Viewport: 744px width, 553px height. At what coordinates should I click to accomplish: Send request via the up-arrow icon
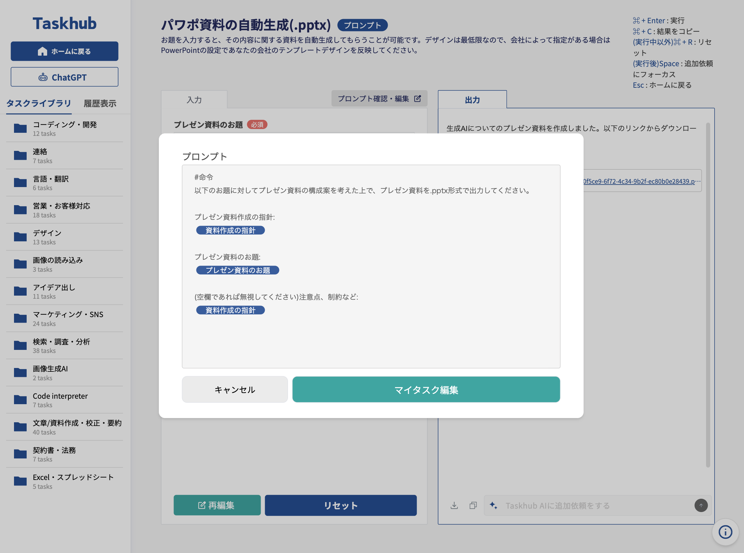(701, 506)
